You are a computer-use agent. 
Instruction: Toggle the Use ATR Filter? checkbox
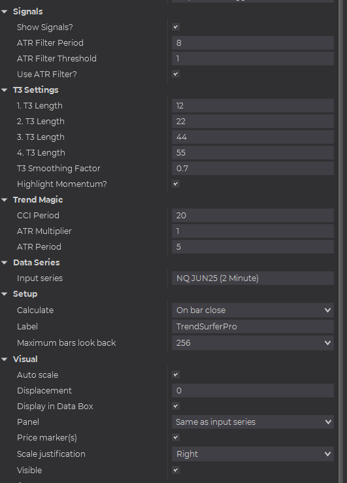[176, 75]
